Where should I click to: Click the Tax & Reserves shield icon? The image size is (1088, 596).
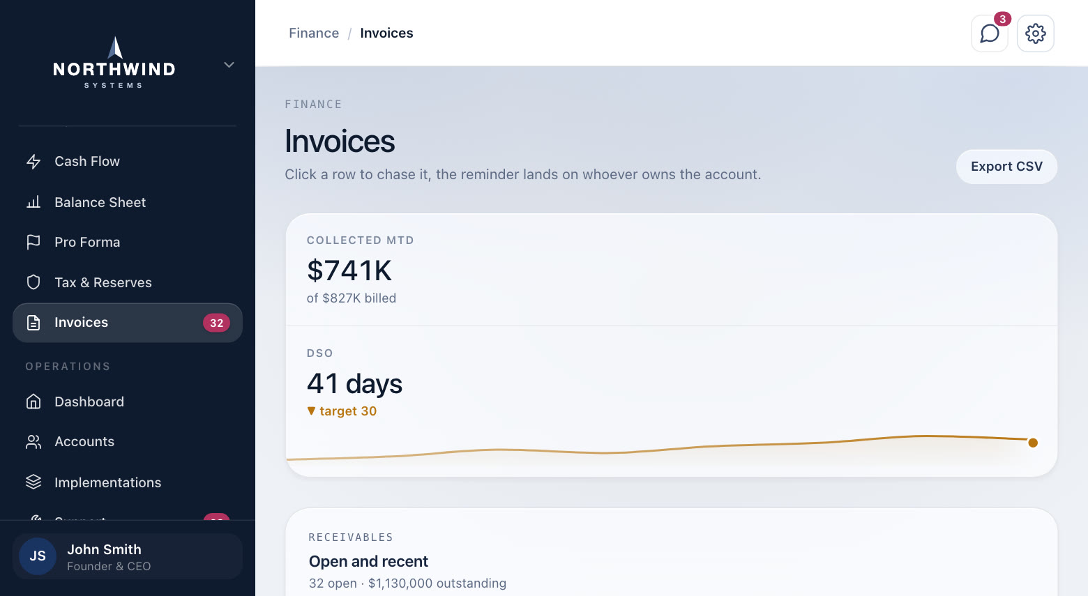pyautogui.click(x=33, y=282)
